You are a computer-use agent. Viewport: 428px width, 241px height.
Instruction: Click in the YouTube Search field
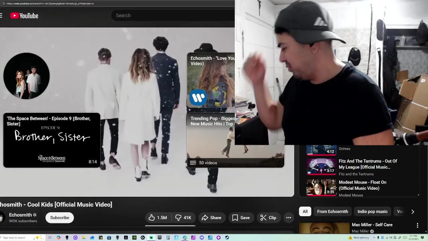click(173, 15)
